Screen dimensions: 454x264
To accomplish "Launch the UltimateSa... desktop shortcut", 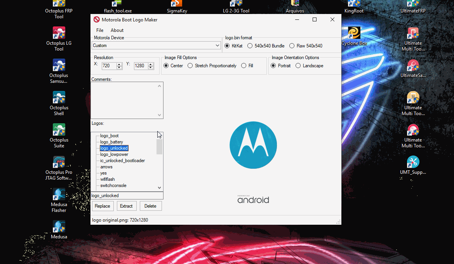I will coord(413,69).
